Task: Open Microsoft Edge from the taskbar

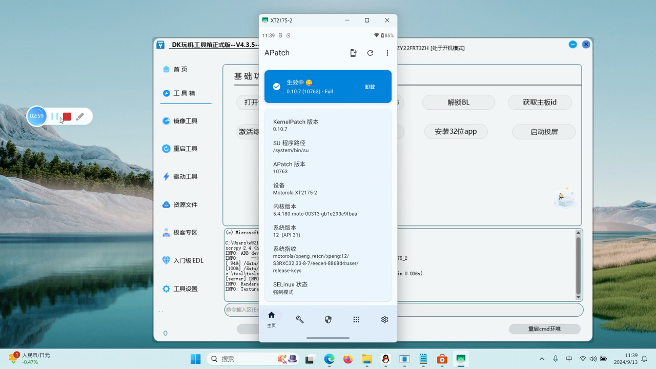Action: pos(329,359)
